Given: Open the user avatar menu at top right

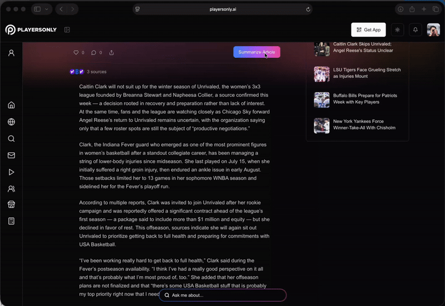Looking at the screenshot, I should click(x=433, y=30).
